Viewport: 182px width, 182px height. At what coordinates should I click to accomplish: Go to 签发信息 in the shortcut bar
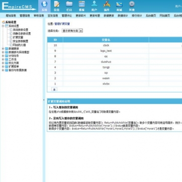point(53,16)
